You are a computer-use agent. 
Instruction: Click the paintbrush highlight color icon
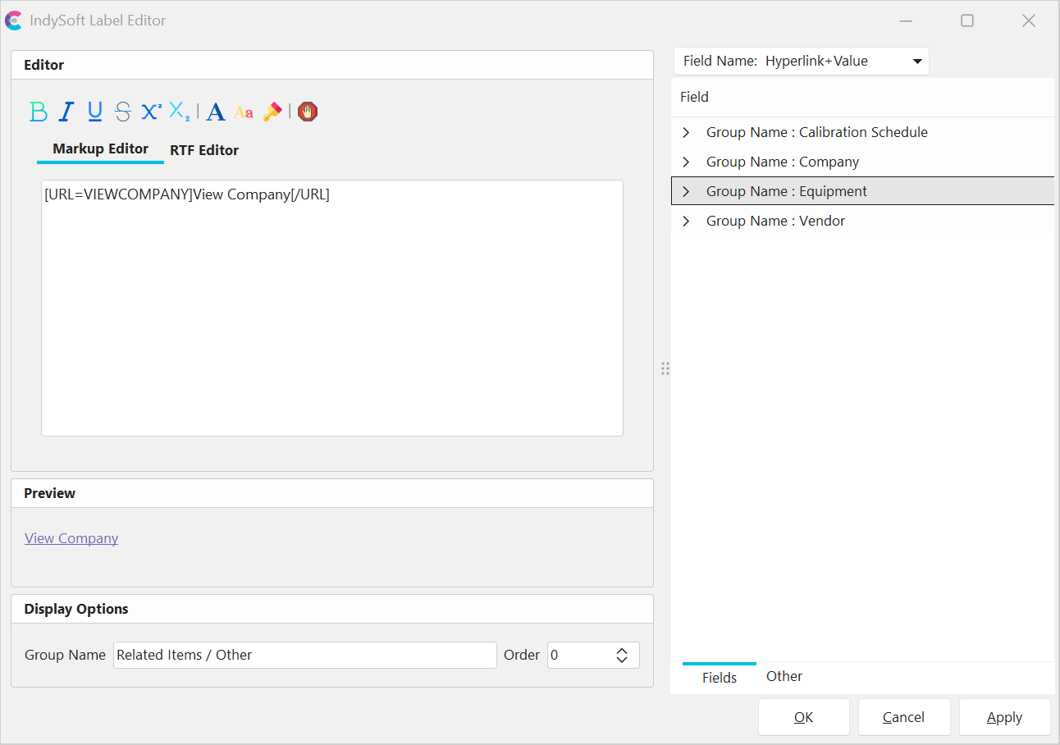tap(272, 112)
